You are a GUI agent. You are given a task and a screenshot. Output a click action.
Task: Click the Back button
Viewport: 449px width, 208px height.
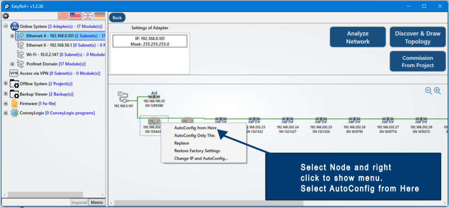117,18
